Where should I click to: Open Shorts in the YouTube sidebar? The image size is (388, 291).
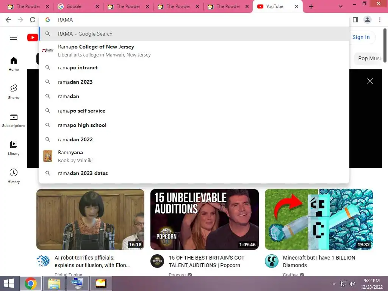click(14, 92)
